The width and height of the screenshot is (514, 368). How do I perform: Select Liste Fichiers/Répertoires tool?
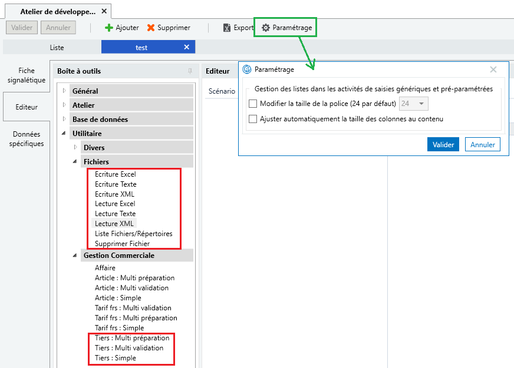tap(134, 234)
